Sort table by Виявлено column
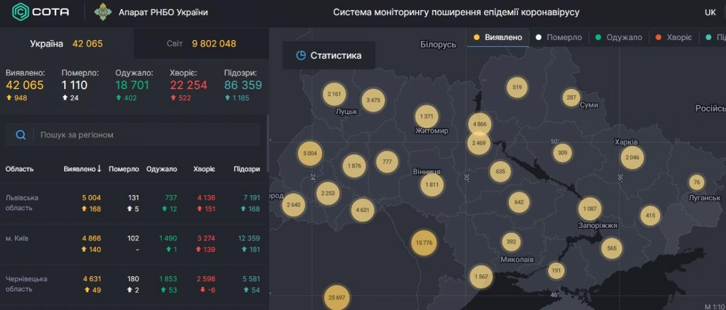Viewport: 726px width, 310px height. pyautogui.click(x=83, y=169)
